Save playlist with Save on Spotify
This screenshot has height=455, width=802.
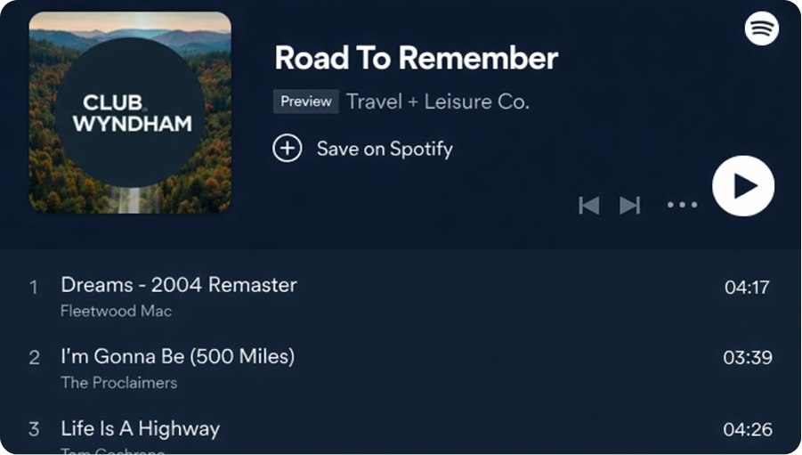point(385,149)
